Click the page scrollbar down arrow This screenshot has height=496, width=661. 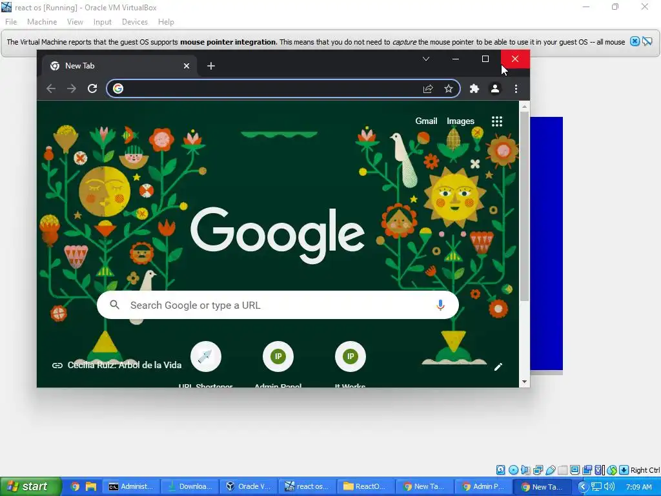[x=524, y=382]
